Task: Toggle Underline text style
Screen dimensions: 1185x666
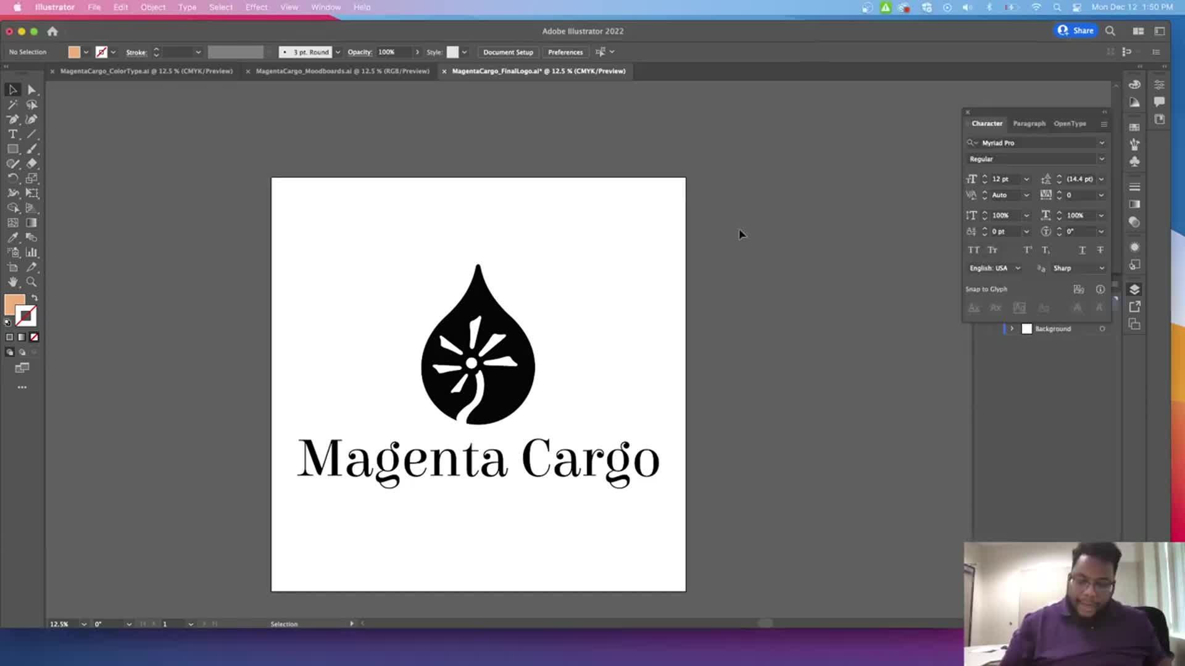Action: [x=1082, y=250]
